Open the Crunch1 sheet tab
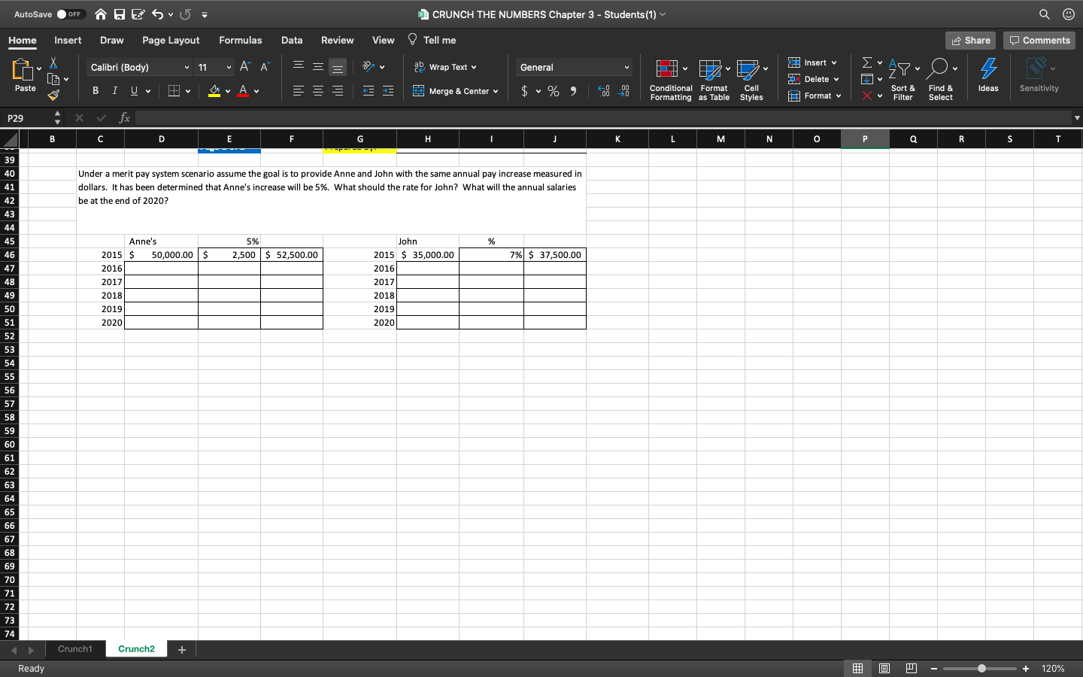The image size is (1083, 677). (x=75, y=648)
